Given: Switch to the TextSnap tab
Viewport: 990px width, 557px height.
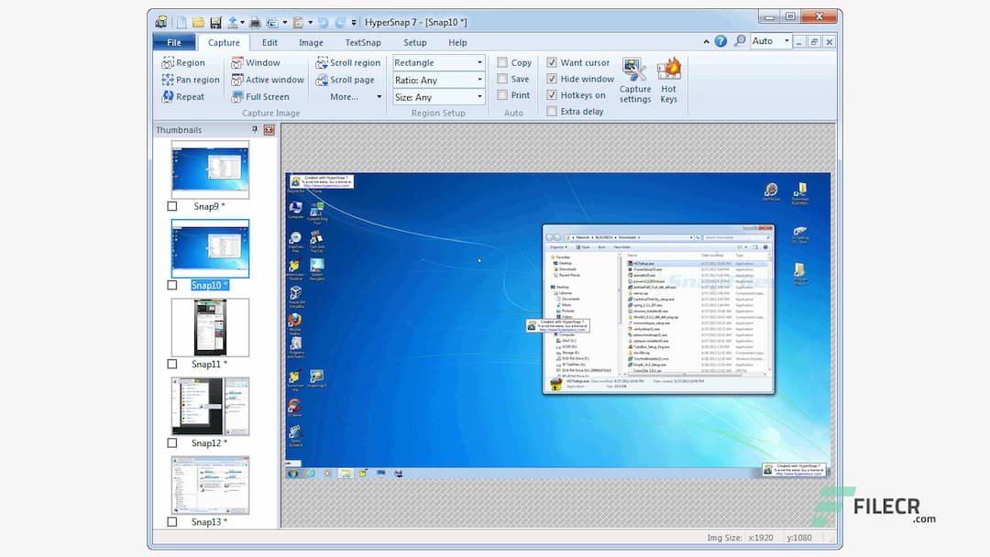Looking at the screenshot, I should [x=363, y=42].
